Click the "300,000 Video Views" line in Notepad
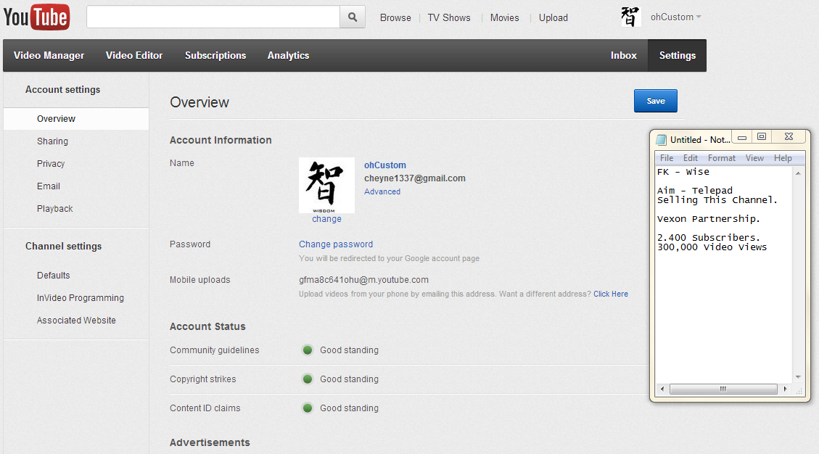 click(x=712, y=247)
